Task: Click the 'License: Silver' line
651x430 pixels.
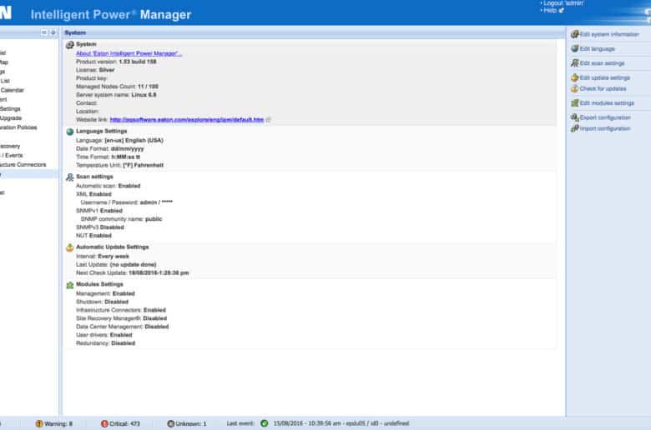Action: point(95,70)
